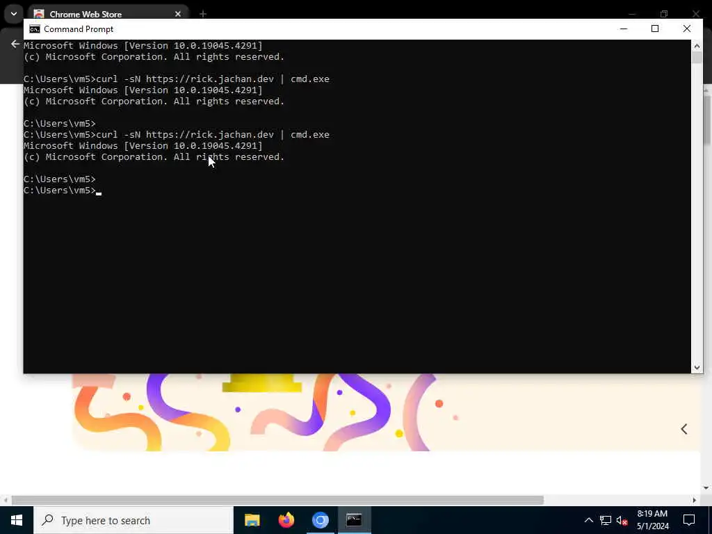Screen dimensions: 712x534
Task: Open the Windows Start menu
Action: tap(17, 520)
